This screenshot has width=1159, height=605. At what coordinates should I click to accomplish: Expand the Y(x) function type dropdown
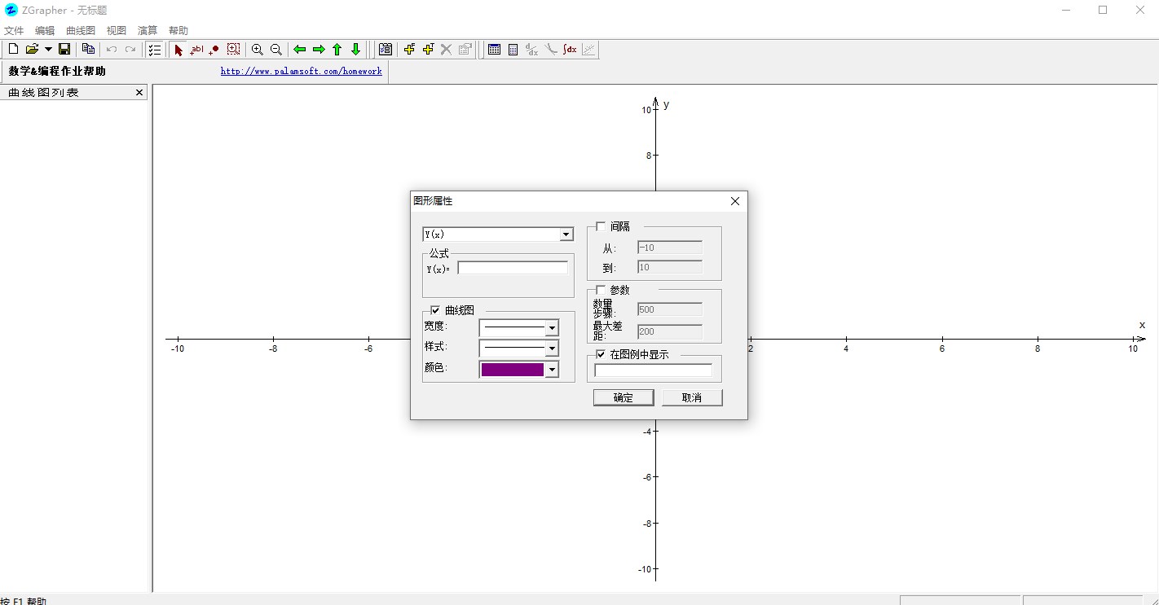[566, 235]
